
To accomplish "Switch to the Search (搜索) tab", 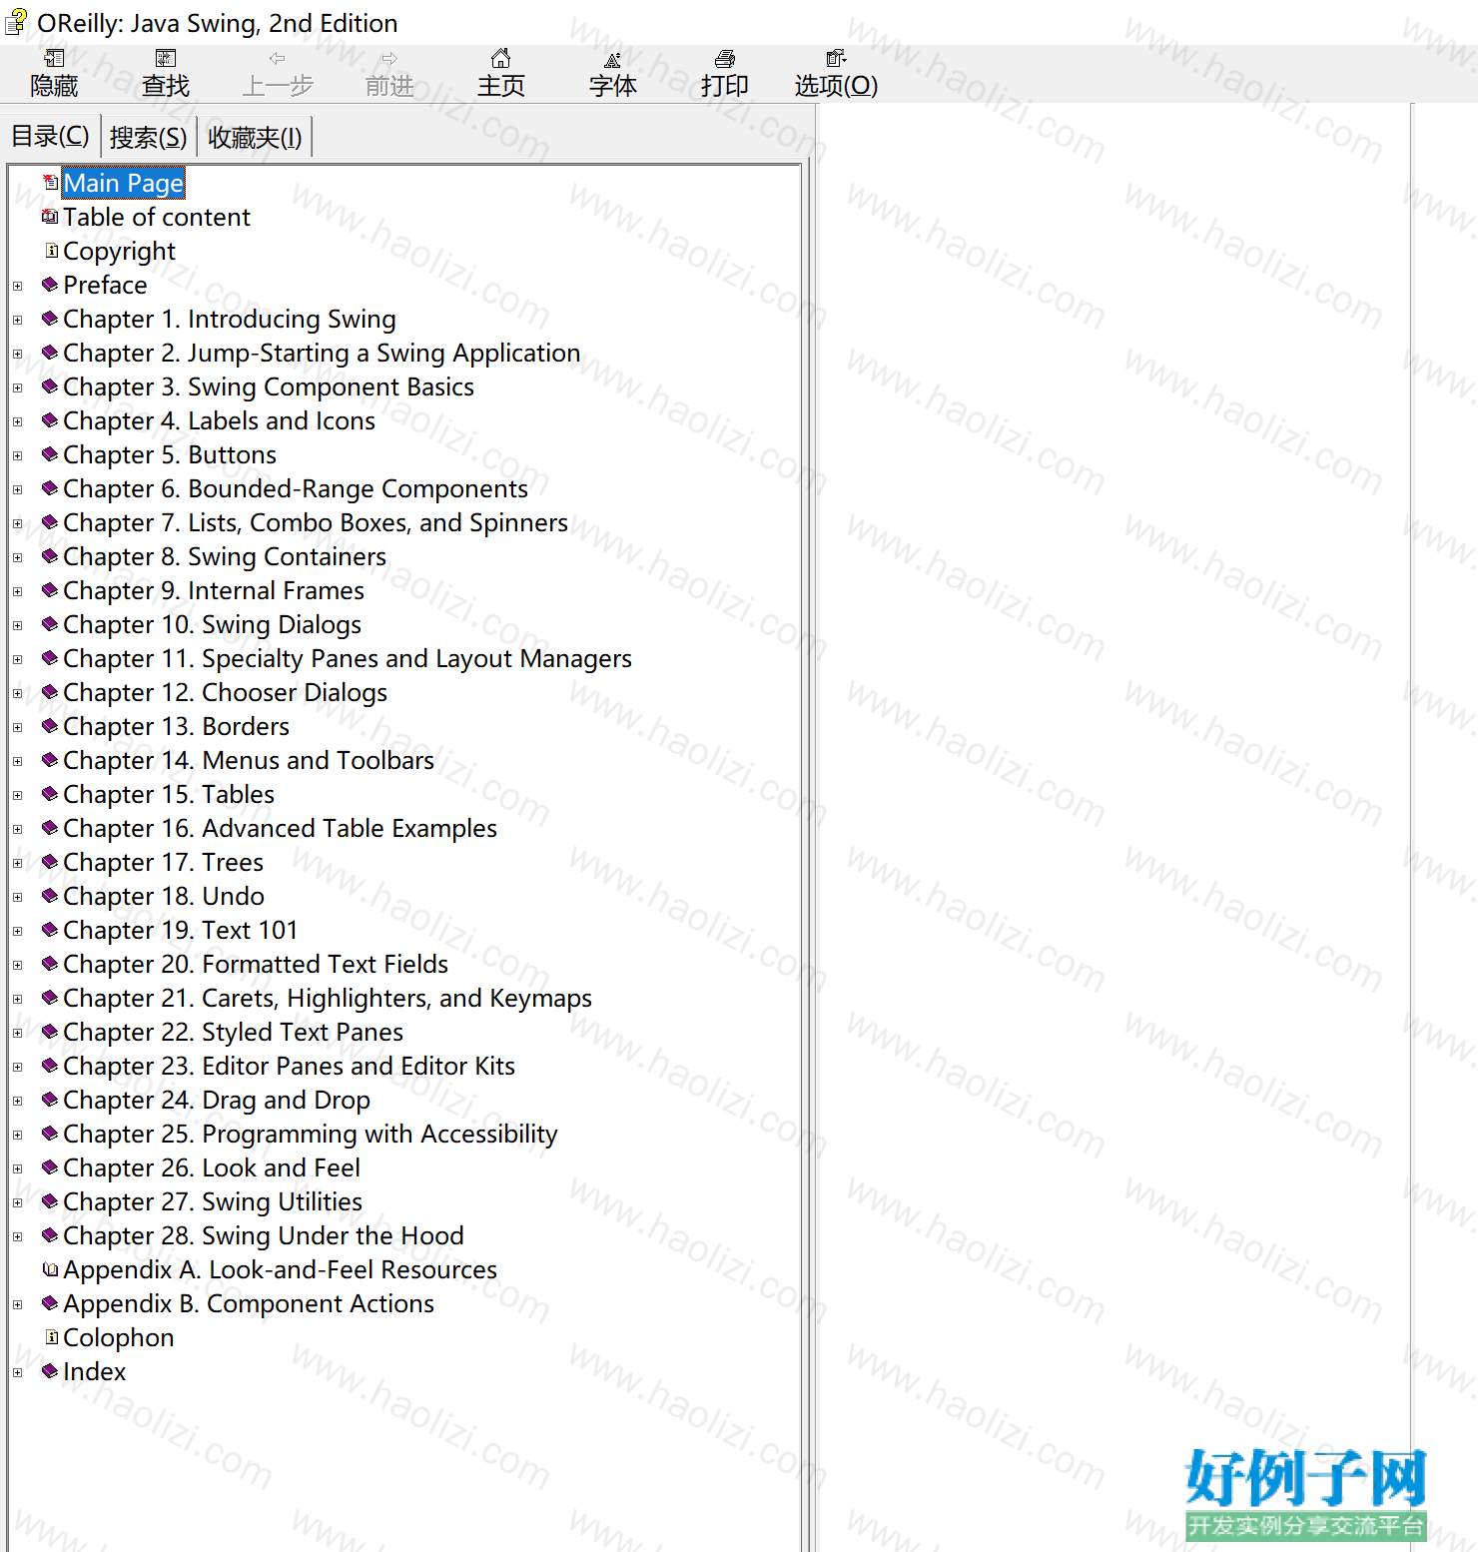I will click(148, 137).
